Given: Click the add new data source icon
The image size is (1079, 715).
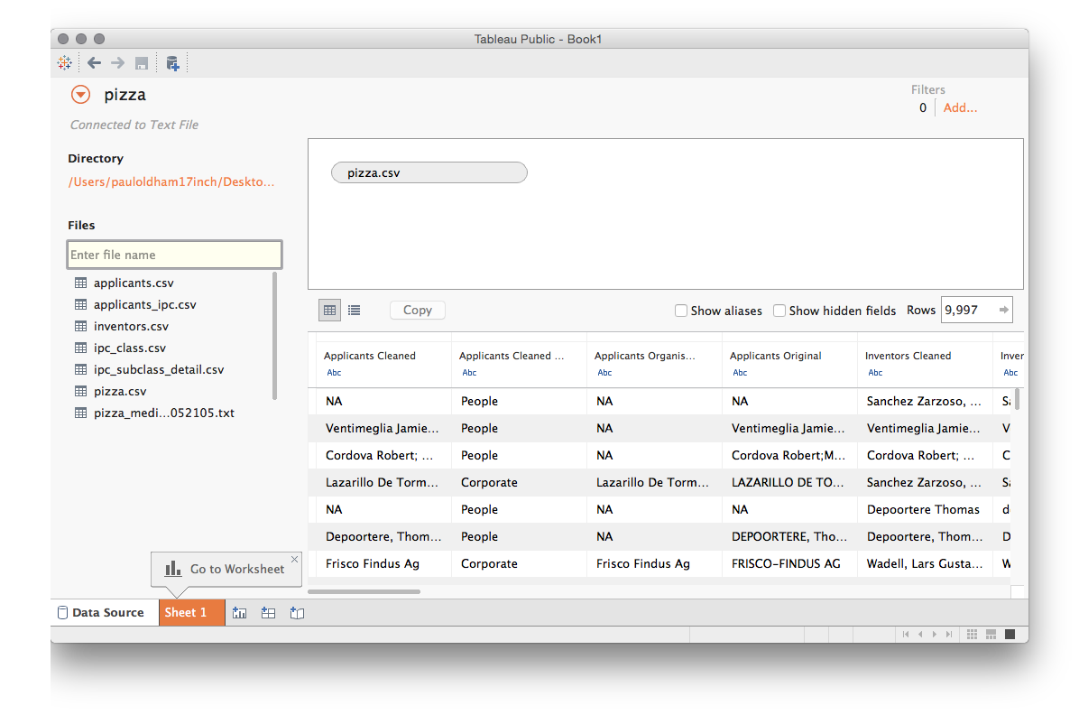Looking at the screenshot, I should [x=172, y=63].
